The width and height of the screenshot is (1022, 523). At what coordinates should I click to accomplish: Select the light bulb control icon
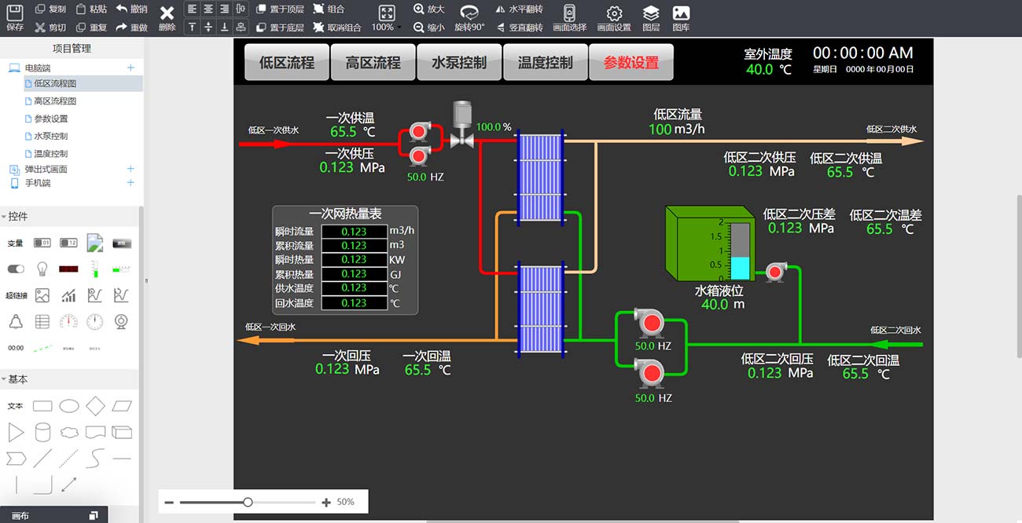click(x=42, y=269)
